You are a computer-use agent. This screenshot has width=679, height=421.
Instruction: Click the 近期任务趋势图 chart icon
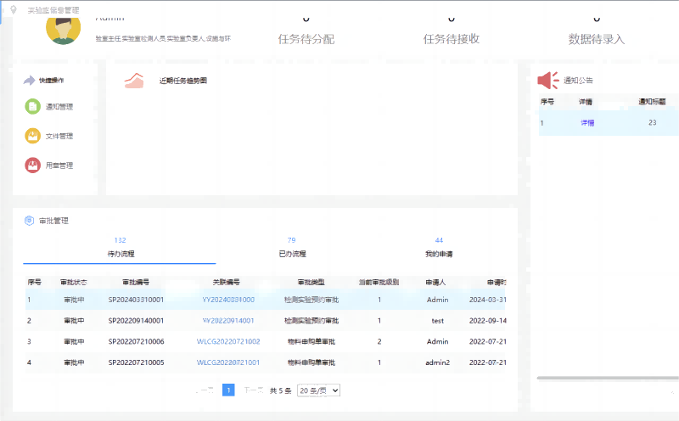click(134, 81)
